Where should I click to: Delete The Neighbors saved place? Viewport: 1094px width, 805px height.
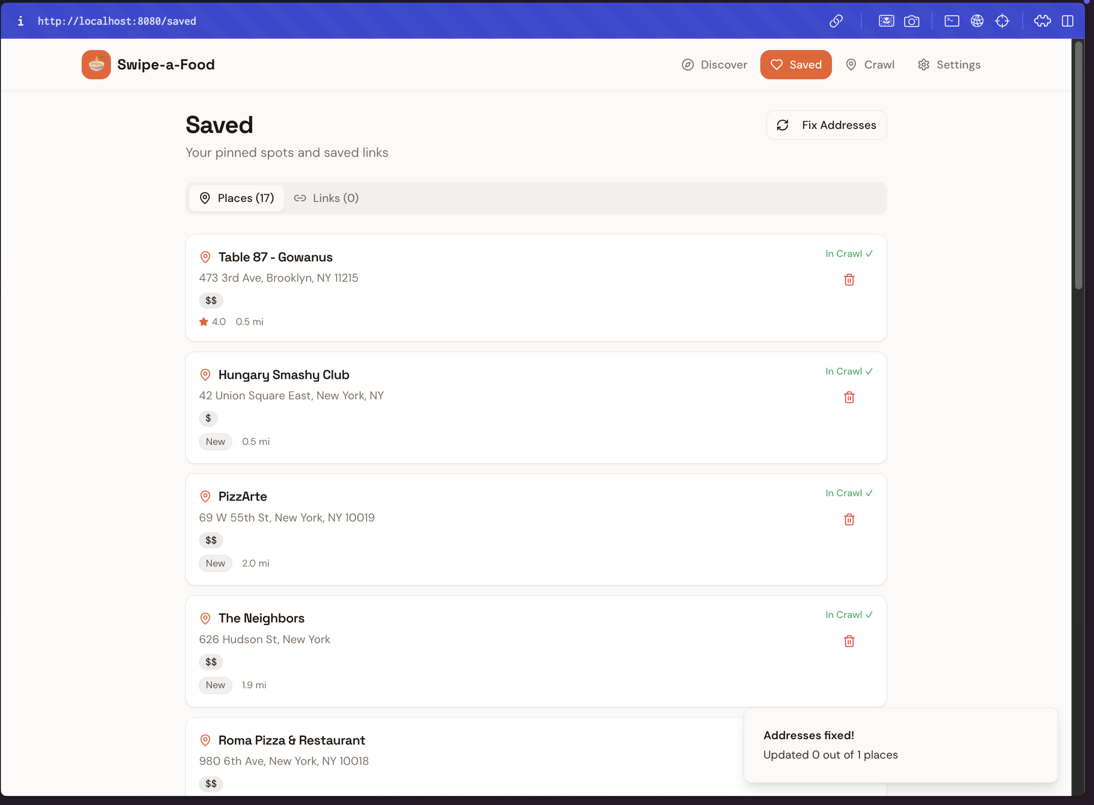849,641
